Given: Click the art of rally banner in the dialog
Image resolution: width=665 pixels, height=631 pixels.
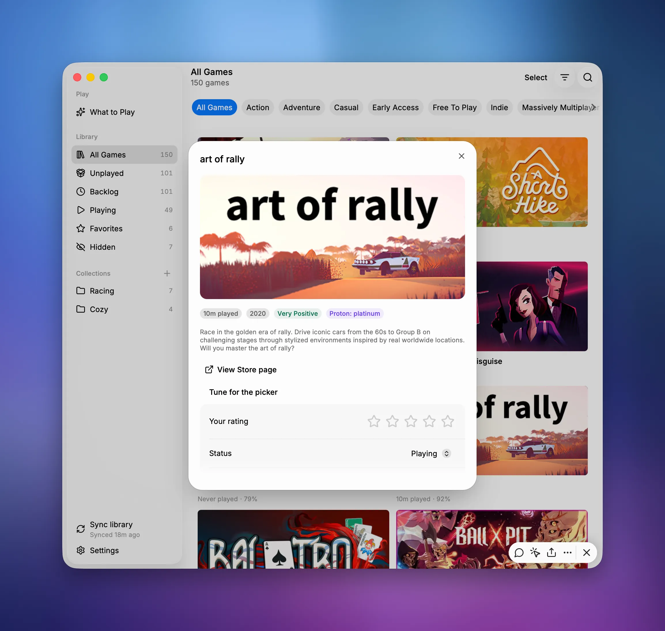Looking at the screenshot, I should [x=332, y=237].
